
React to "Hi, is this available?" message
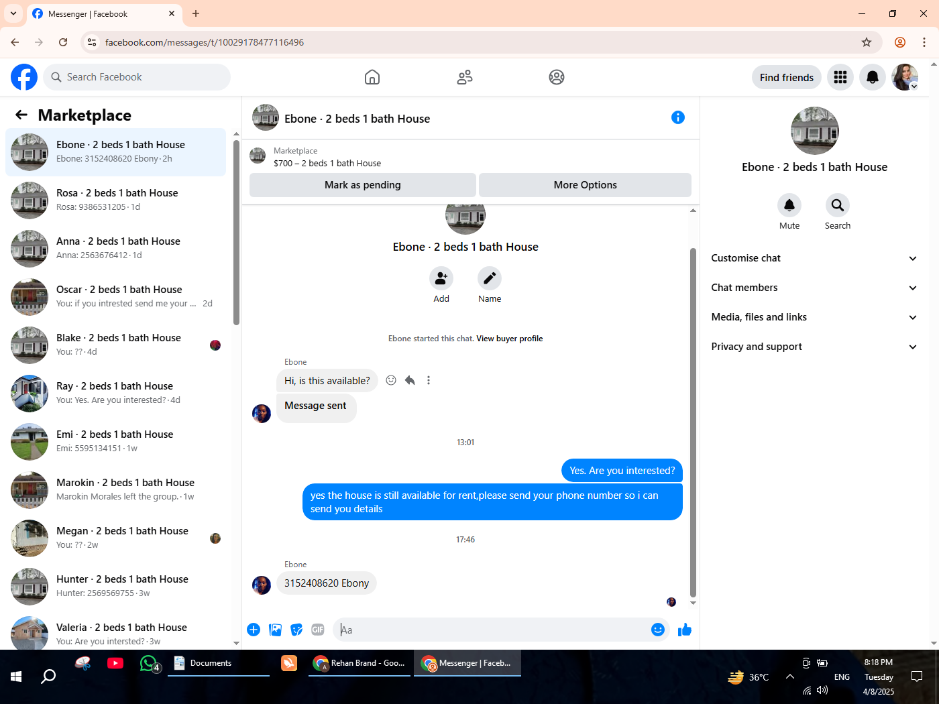[x=391, y=380]
